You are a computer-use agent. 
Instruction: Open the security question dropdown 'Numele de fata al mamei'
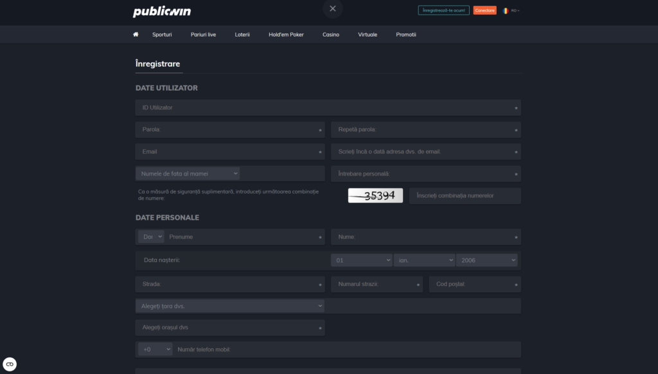(x=188, y=174)
